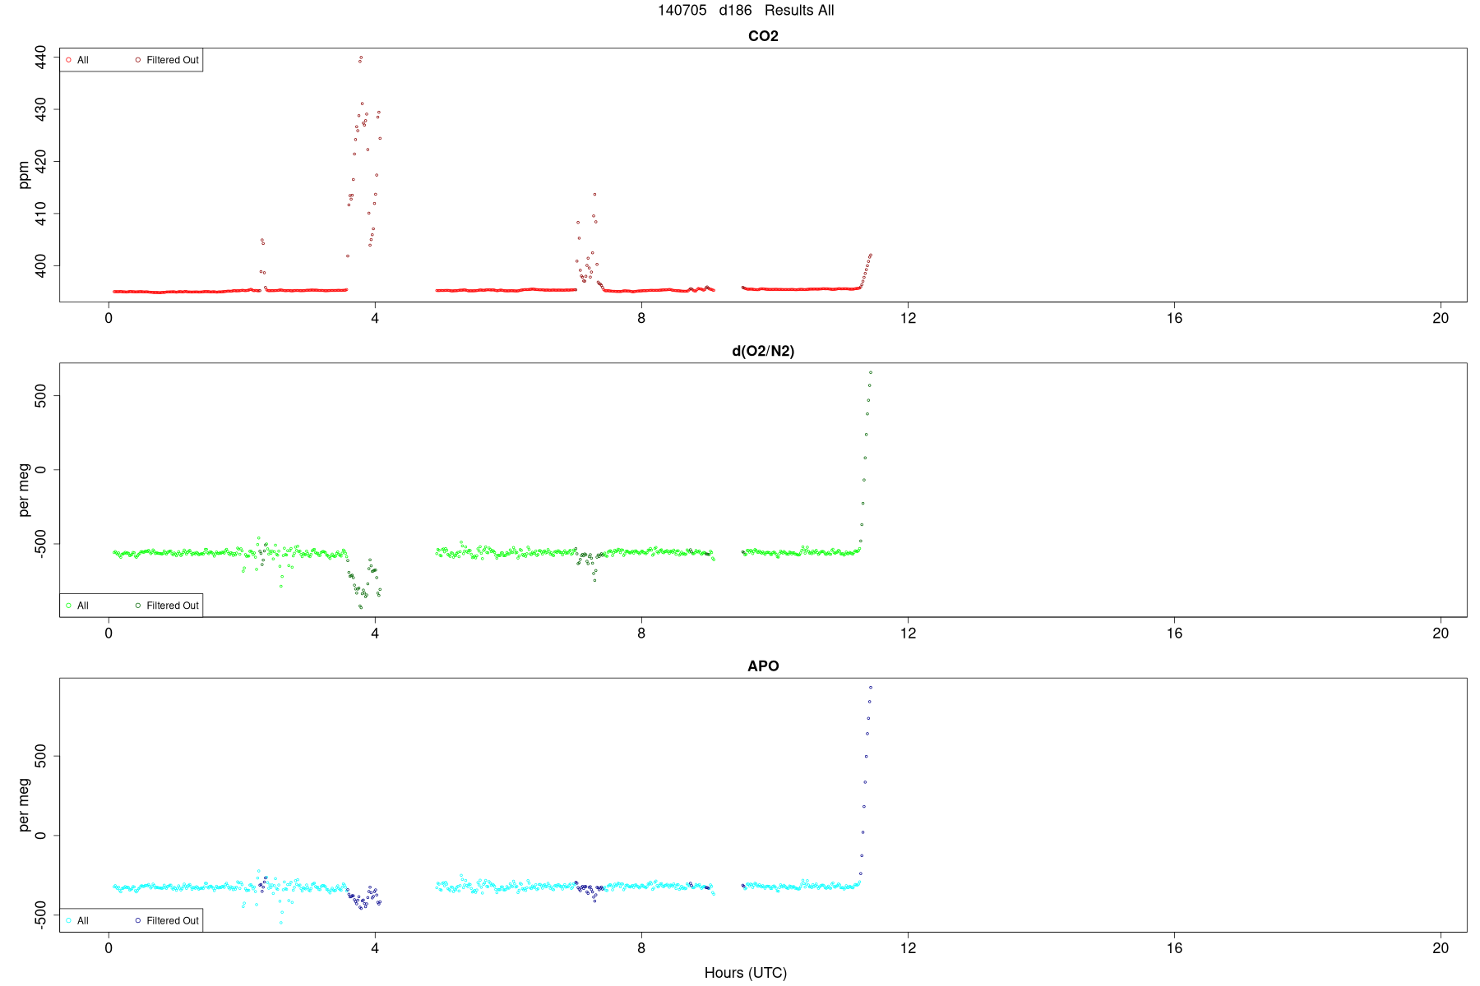Select x-axis tick "8" under CO2 panel

click(641, 319)
